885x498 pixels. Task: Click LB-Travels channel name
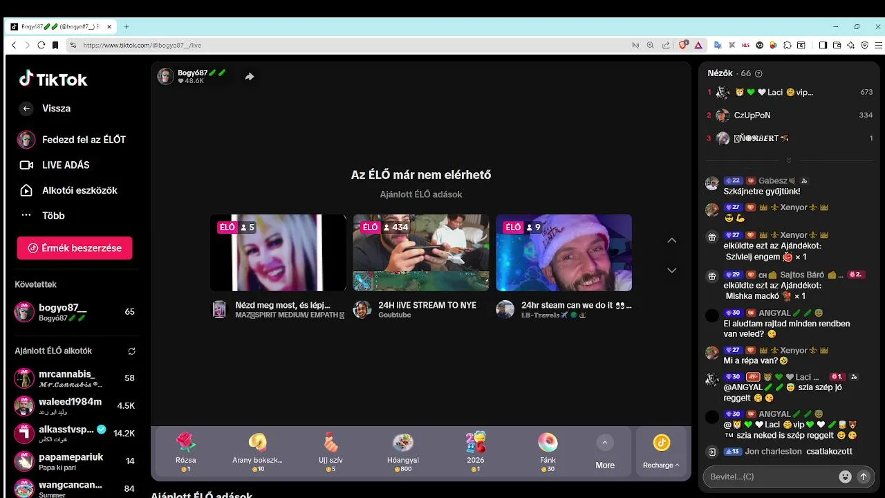pyautogui.click(x=554, y=315)
